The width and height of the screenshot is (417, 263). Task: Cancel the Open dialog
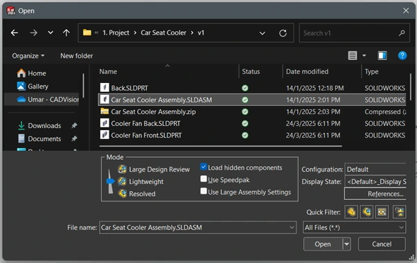tap(382, 244)
